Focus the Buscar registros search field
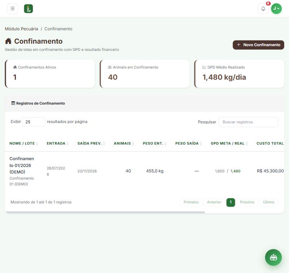This screenshot has width=289, height=273. 248,122
